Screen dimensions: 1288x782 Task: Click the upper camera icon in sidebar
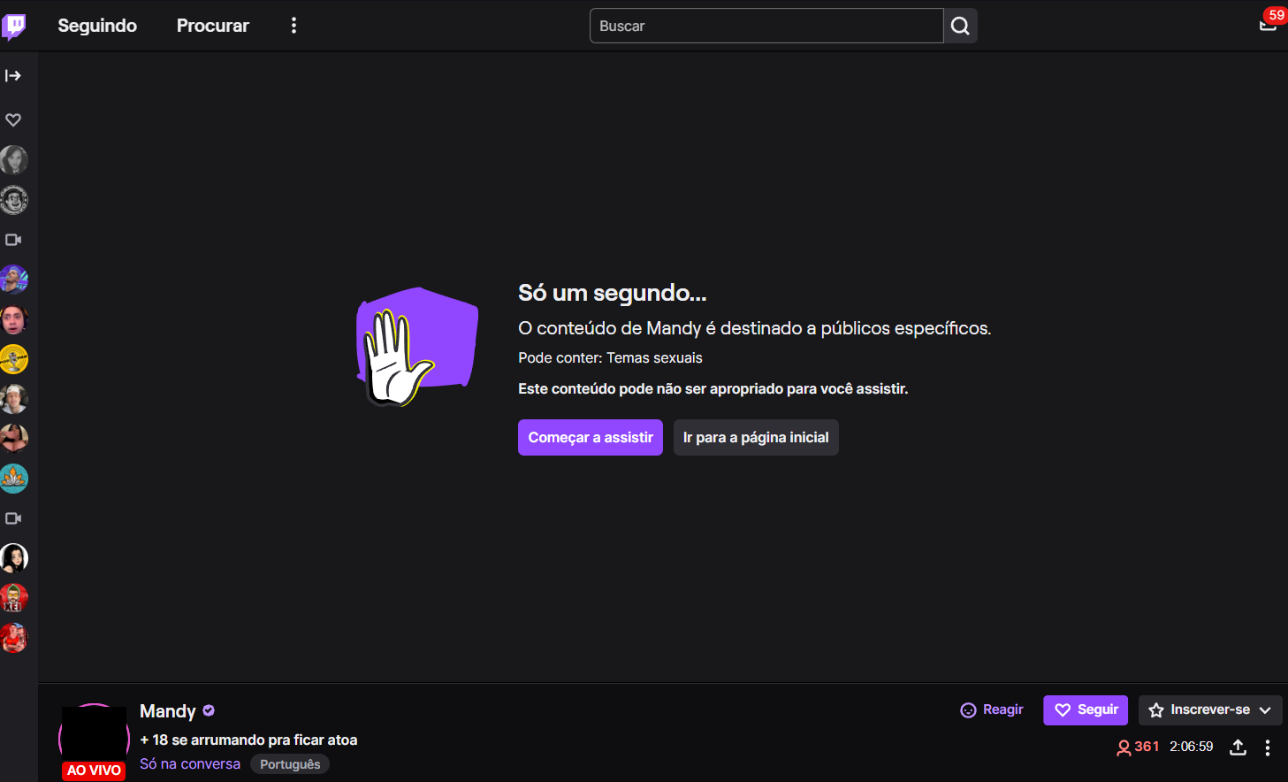pyautogui.click(x=13, y=240)
